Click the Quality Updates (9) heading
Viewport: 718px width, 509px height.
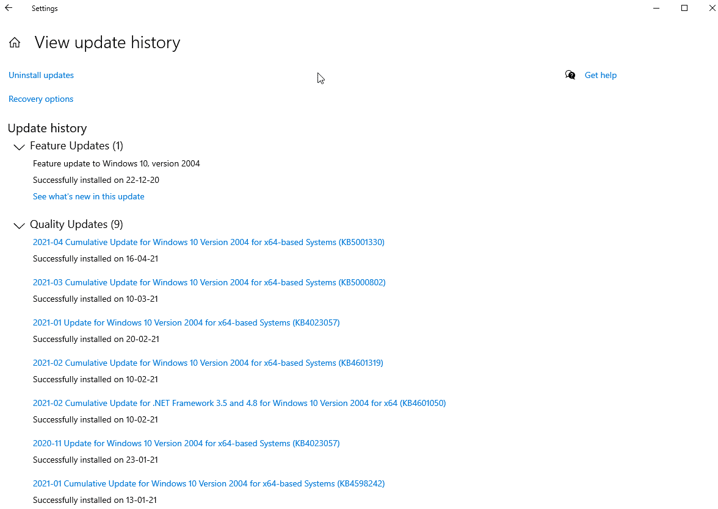[x=76, y=224]
